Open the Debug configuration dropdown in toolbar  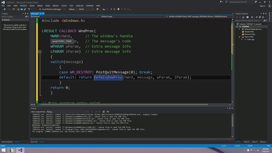73,9
